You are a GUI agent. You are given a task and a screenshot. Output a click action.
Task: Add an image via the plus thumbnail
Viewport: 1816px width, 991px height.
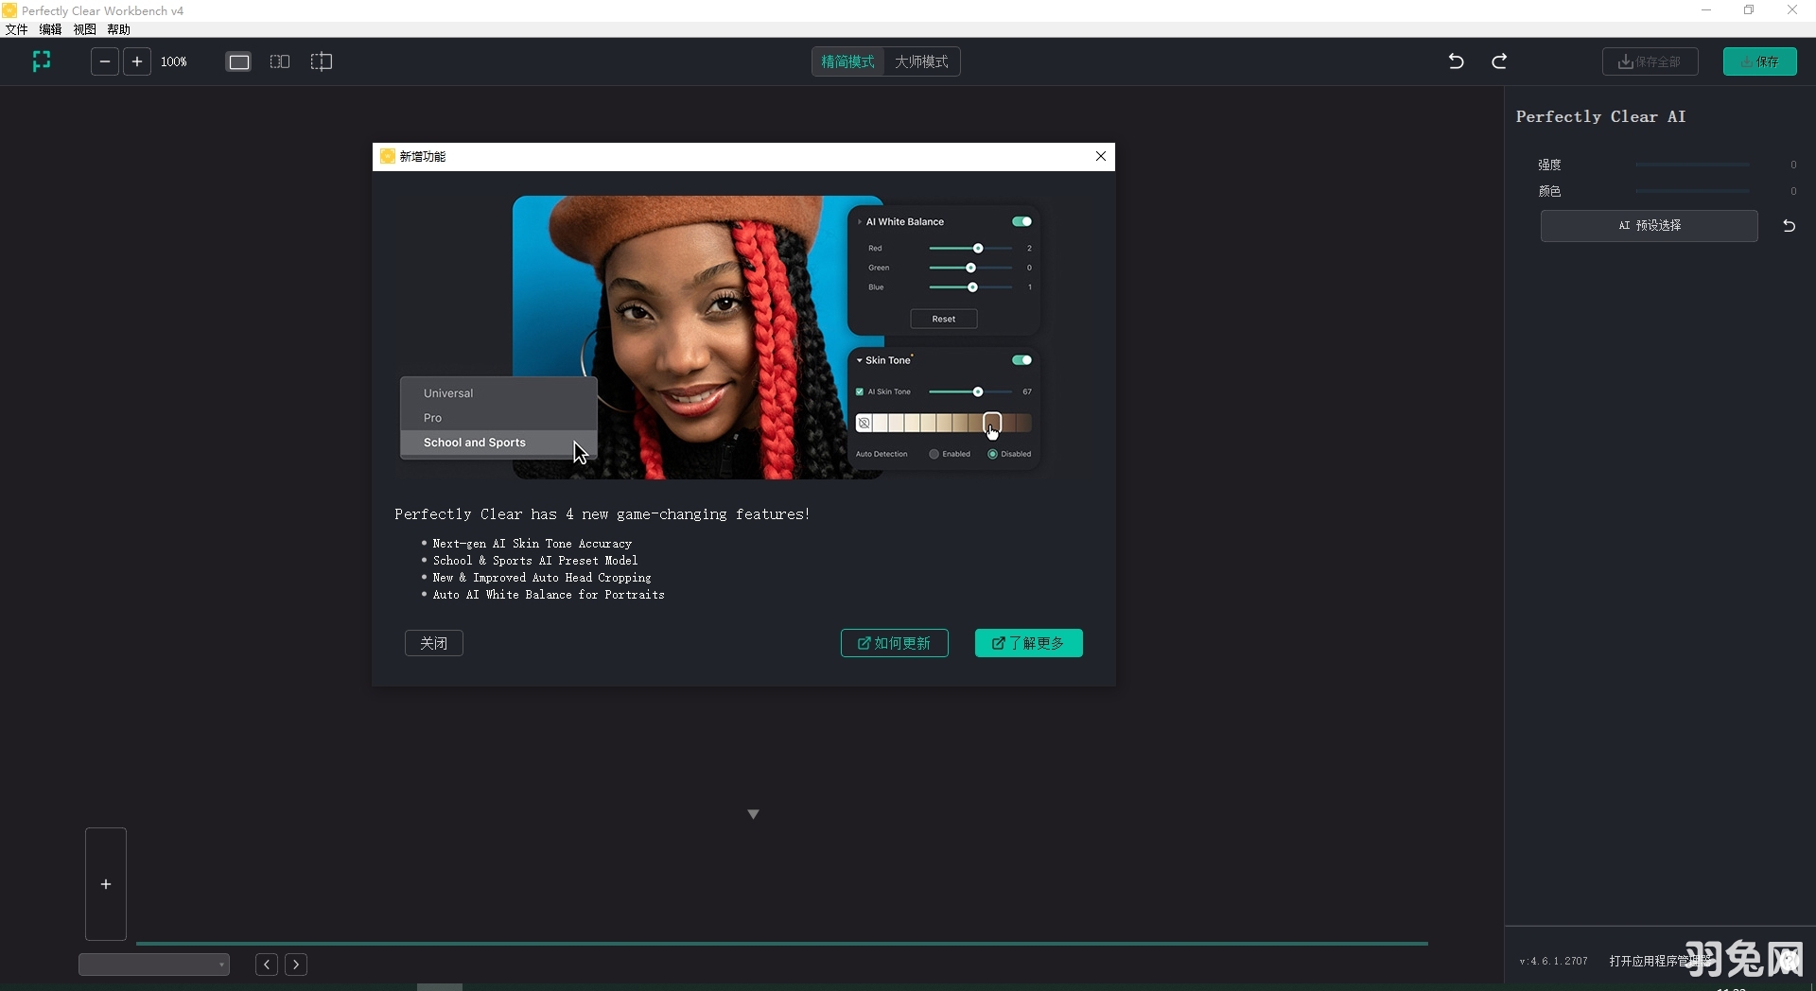(x=106, y=884)
